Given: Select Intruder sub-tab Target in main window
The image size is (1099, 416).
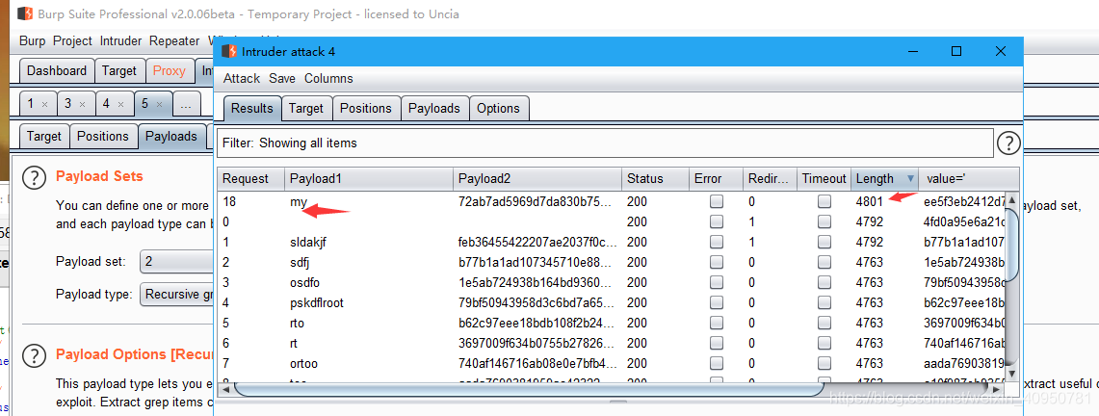Looking at the screenshot, I should tap(44, 136).
